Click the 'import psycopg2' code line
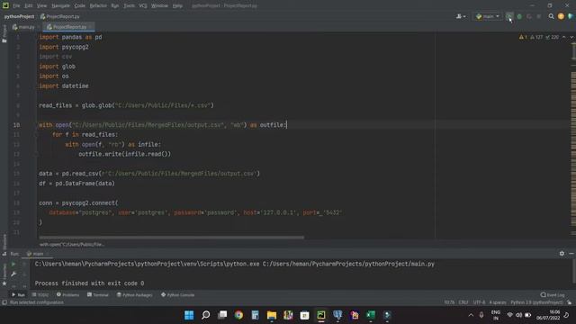Viewport: 576px width, 324px height. pos(64,47)
